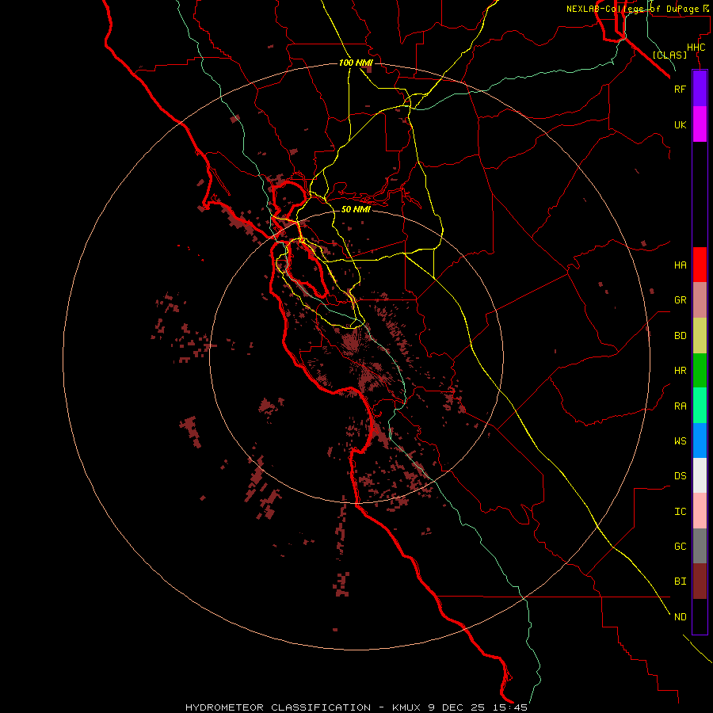Click the blue WS legend swatch

700,440
